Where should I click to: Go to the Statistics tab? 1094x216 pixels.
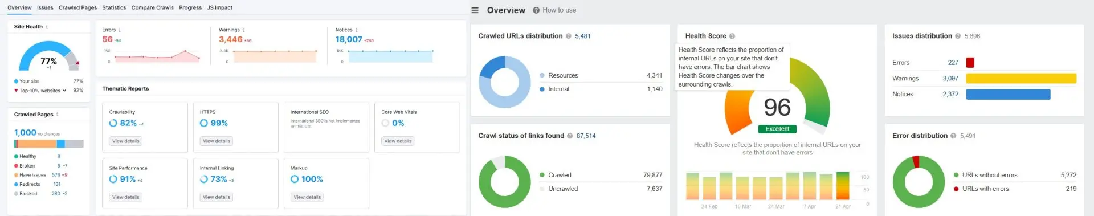(114, 7)
